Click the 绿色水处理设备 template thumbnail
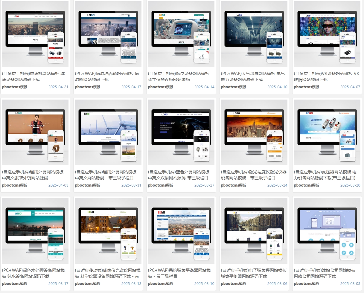The width and height of the screenshot is (364, 293). pos(35,231)
